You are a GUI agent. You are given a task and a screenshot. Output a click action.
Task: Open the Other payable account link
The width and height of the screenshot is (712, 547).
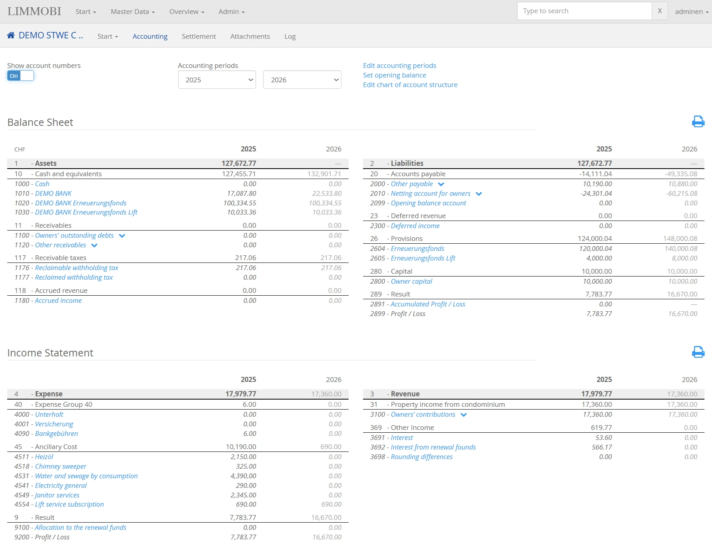[412, 184]
